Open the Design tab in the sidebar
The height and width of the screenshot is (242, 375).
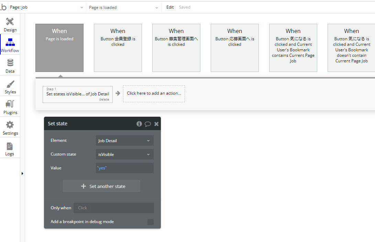[x=10, y=24]
